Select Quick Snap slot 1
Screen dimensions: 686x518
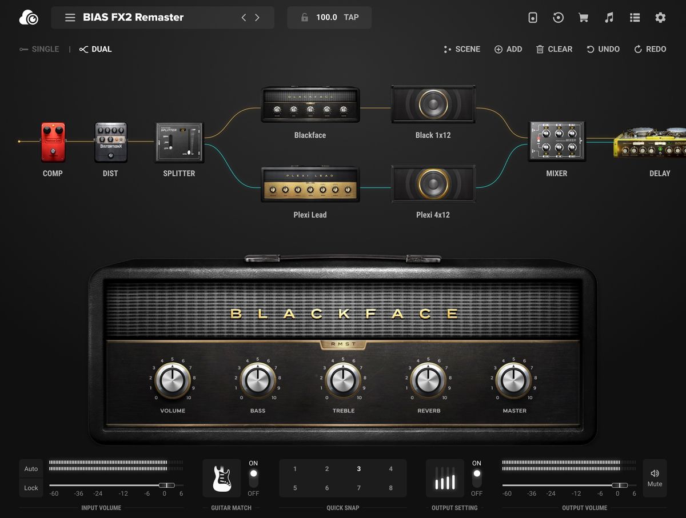[x=295, y=469]
